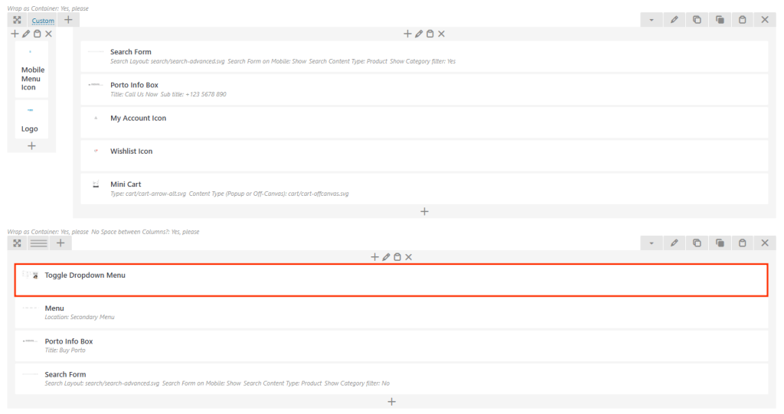Copy the top row
Viewport: 784px width, 414px height.
[x=697, y=20]
